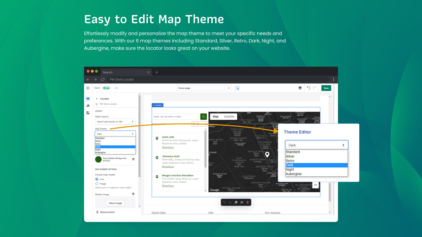Click the exit editor icon
422x237 pixels.
(x=88, y=88)
